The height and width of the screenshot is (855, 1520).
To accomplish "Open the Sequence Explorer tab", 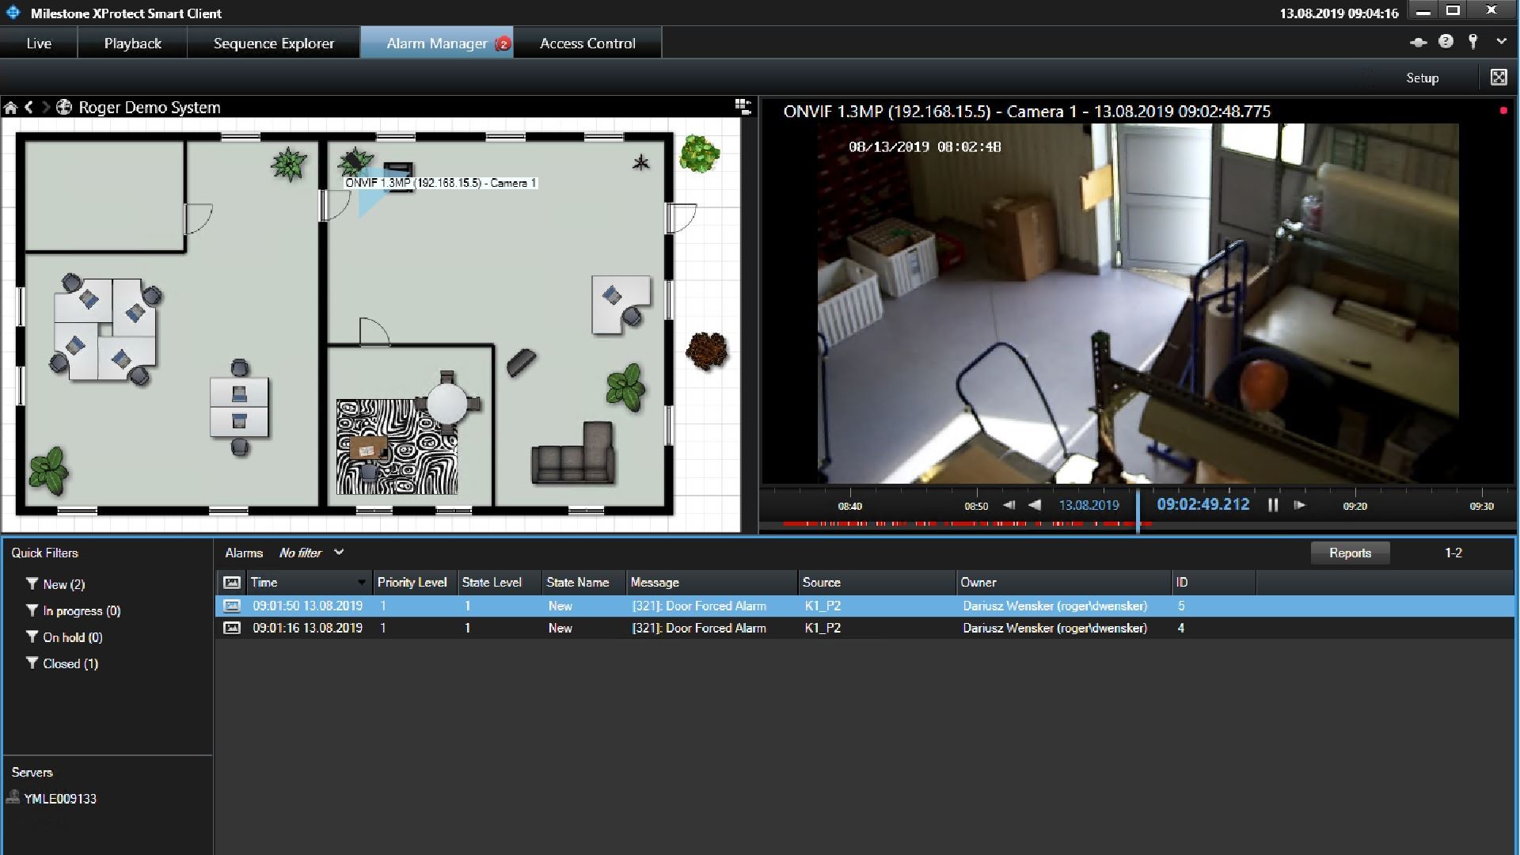I will (x=273, y=44).
